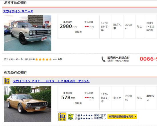Click the yellow iD車両 badge beside the title
The image size is (157, 126).
pos(7,81)
